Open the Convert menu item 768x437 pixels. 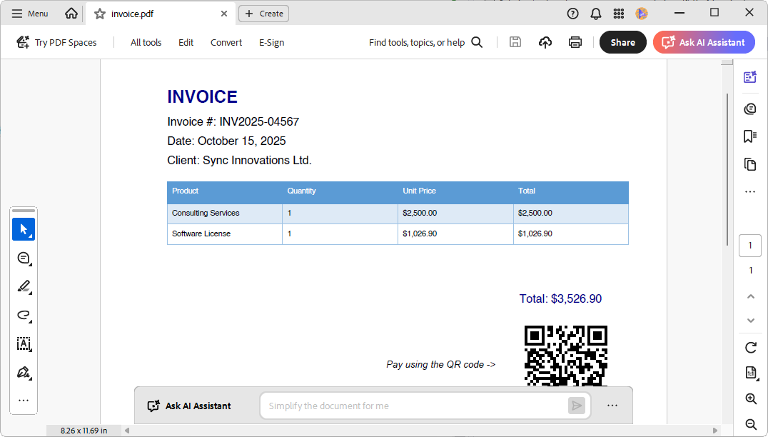[226, 42]
